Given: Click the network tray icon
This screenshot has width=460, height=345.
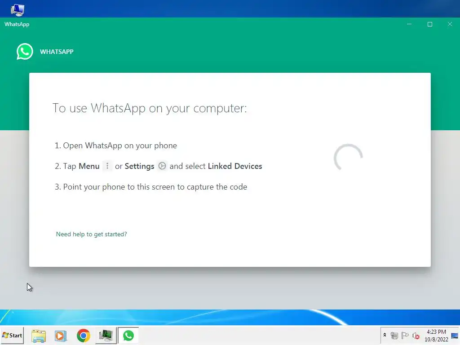Looking at the screenshot, I should (x=394, y=335).
